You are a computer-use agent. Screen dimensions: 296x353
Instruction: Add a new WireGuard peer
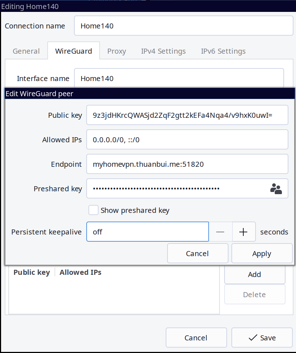[x=254, y=274]
